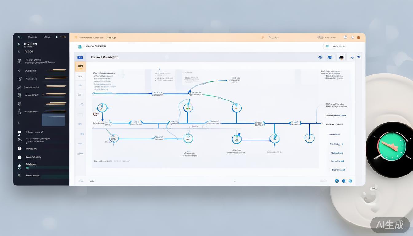Click the brown circle icon in the orange header
Viewport: 413px width, 236px height.
point(358,37)
